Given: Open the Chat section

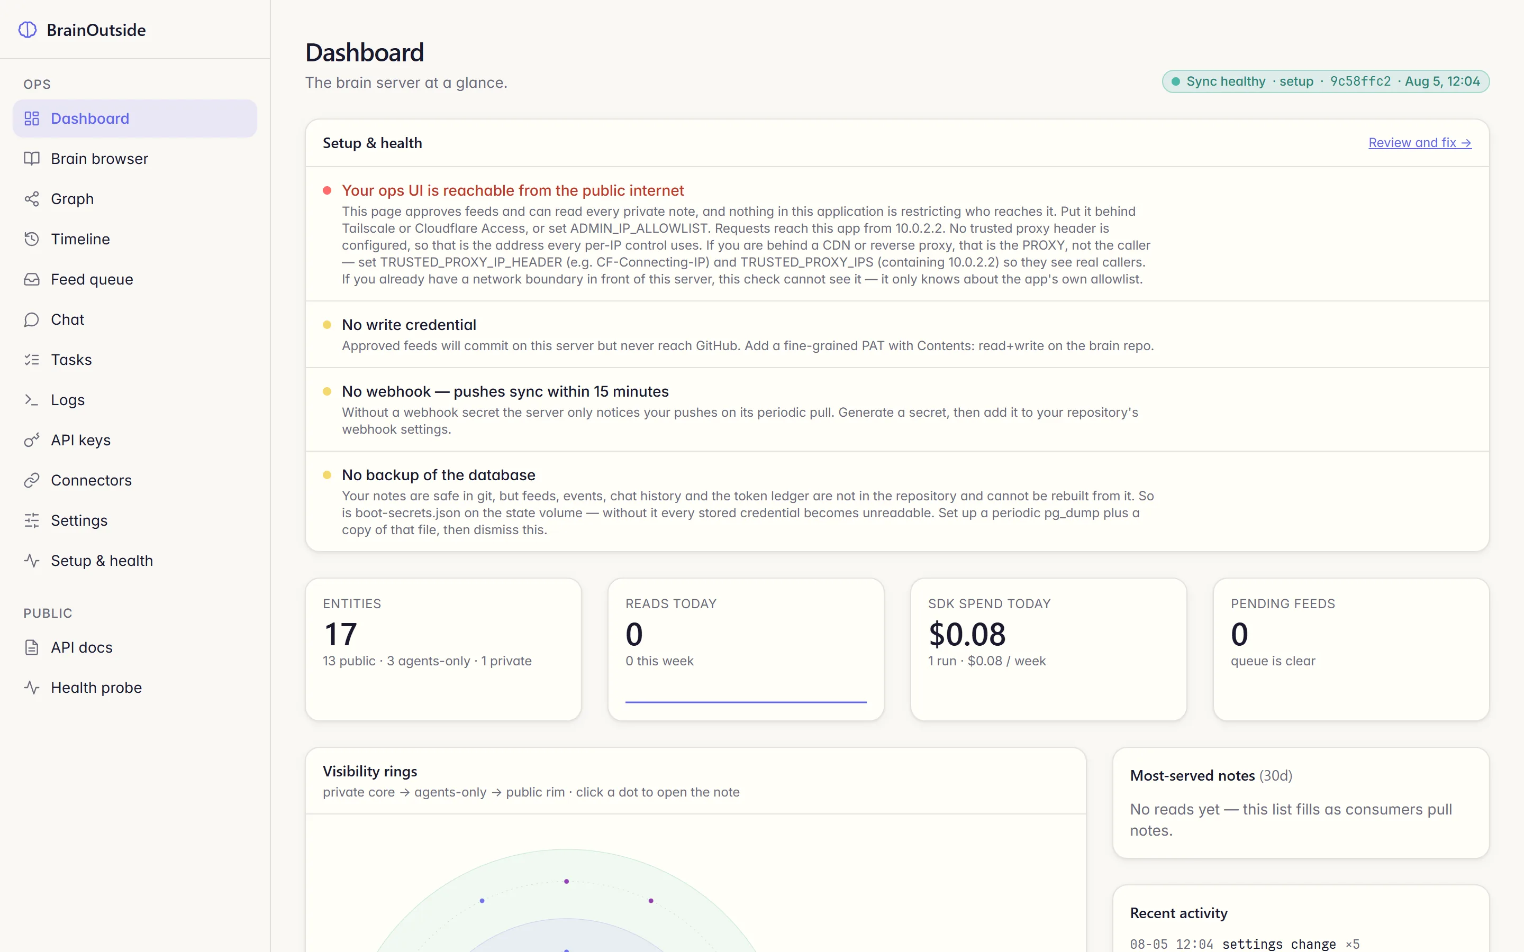Looking at the screenshot, I should point(135,320).
